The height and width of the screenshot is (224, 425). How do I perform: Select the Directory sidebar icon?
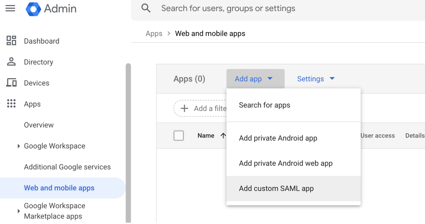coord(11,62)
